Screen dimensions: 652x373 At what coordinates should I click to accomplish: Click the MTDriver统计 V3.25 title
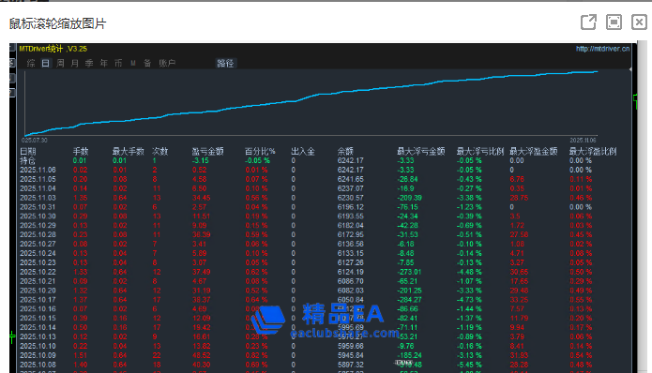[53, 49]
